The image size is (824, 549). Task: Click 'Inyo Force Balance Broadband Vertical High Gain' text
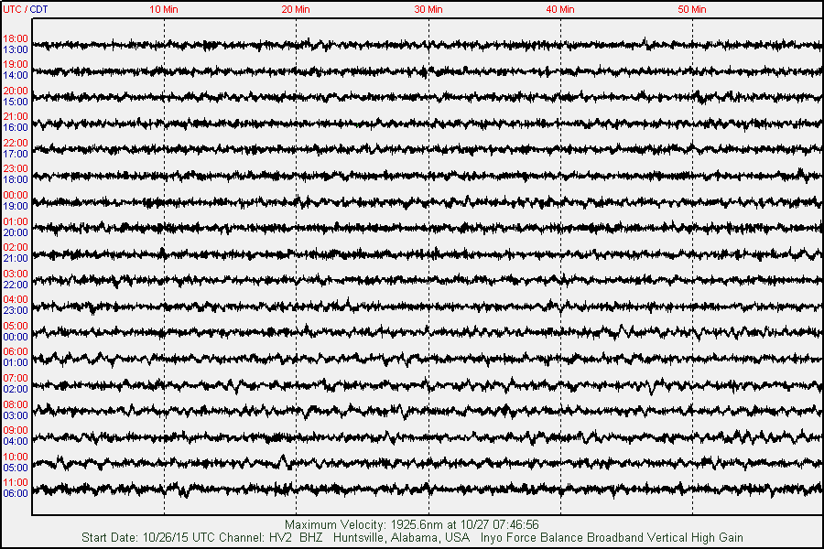coord(612,537)
